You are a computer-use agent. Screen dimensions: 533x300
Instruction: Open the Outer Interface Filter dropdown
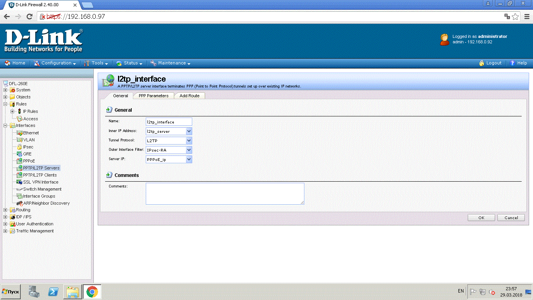pos(189,150)
